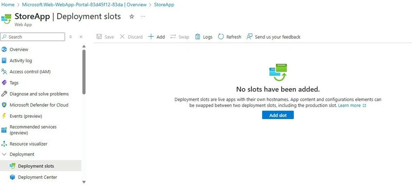Click the sidebar scroll down arrow

click(84, 182)
